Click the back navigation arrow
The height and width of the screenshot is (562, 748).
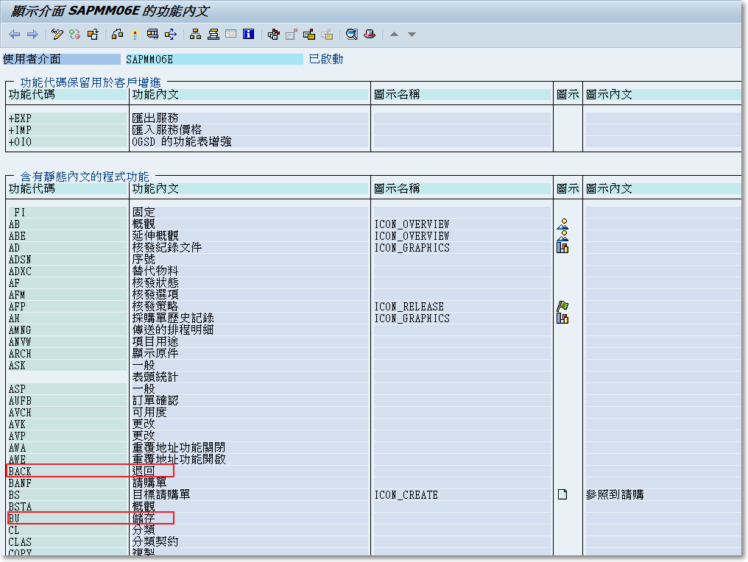click(x=14, y=34)
